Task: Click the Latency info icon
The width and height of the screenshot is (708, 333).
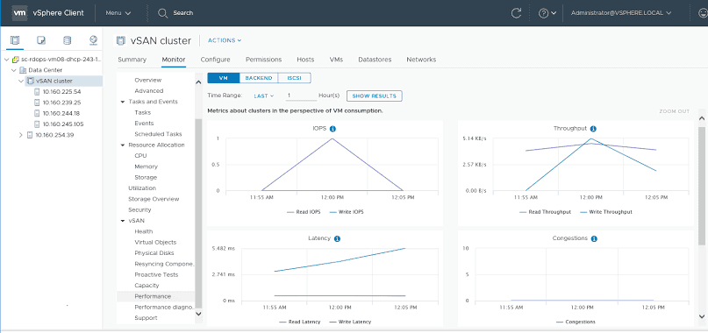Action: [x=337, y=238]
